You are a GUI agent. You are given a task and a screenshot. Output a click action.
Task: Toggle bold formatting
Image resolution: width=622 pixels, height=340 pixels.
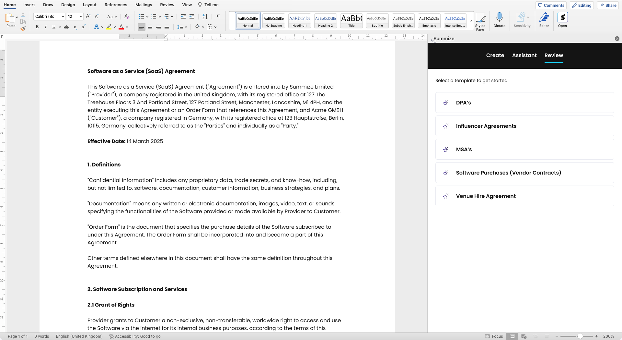(x=37, y=27)
